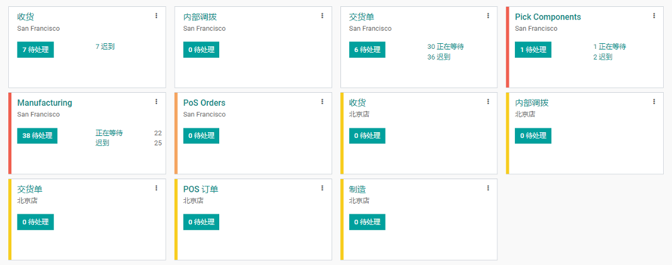
Task: Open kebab menu on PoS Orders card
Action: pos(322,101)
